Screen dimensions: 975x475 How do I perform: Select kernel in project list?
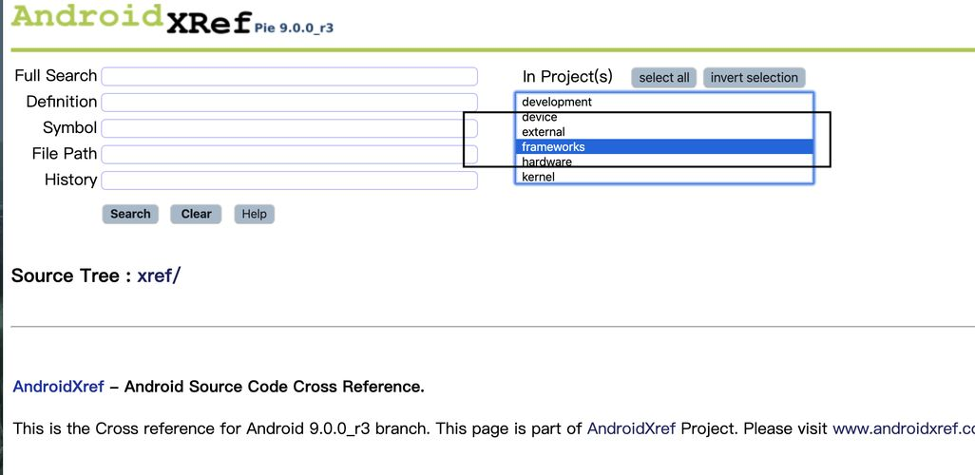pos(664,177)
